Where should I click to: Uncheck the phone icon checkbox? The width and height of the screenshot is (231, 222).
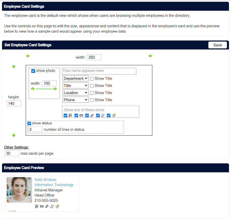point(65,115)
